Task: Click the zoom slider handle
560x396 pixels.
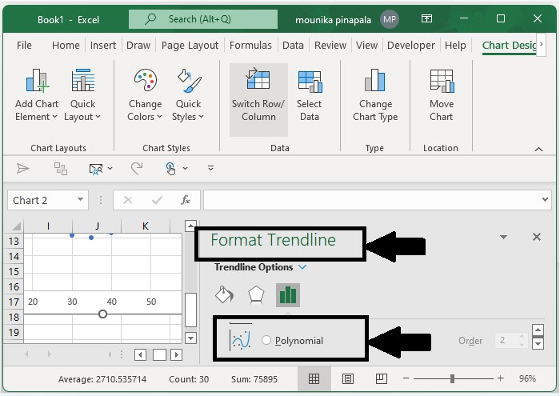Action: click(x=452, y=378)
